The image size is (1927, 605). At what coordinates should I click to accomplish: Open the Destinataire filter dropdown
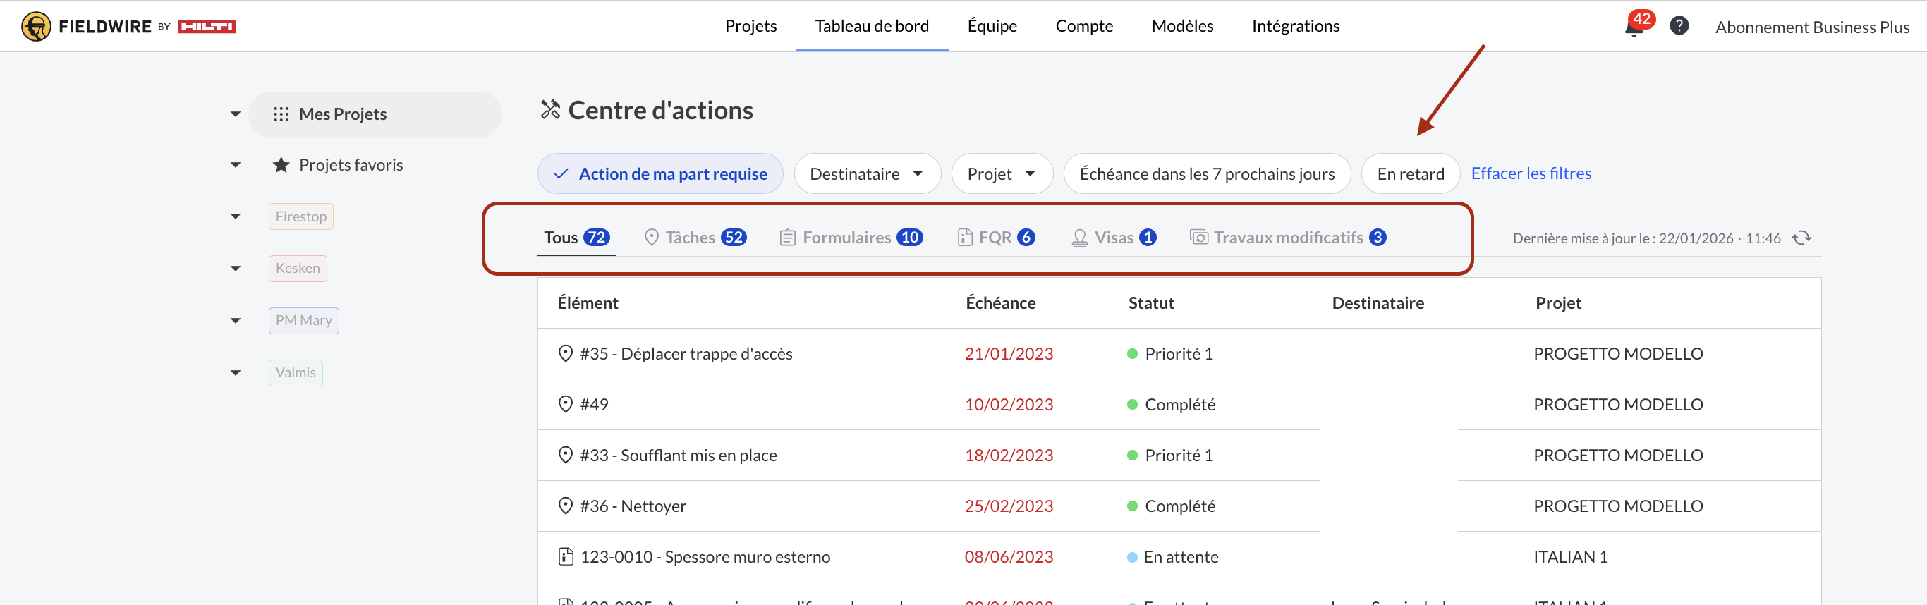[867, 174]
